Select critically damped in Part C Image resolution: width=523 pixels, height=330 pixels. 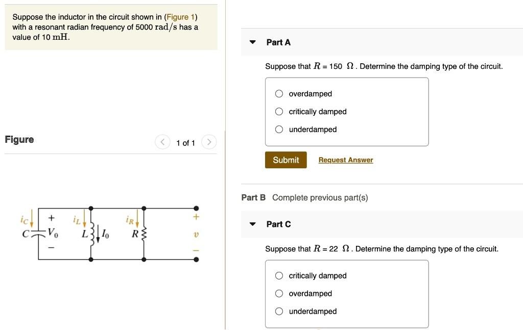point(279,275)
